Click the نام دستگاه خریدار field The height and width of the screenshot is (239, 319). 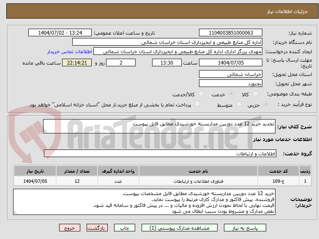pyautogui.click(x=167, y=42)
